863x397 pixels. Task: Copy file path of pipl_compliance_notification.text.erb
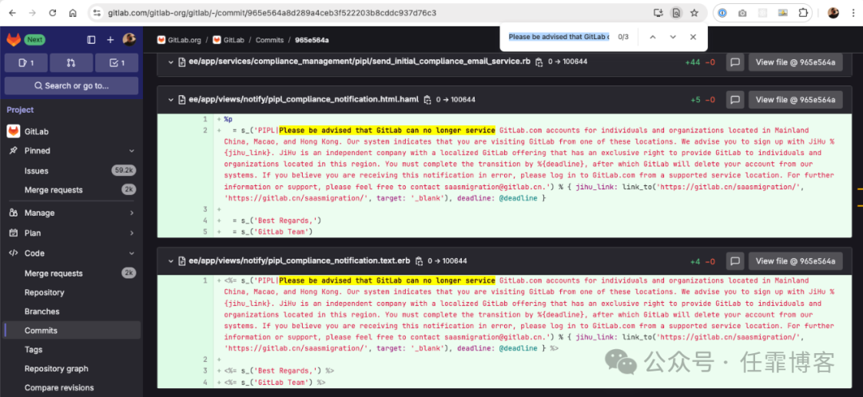[419, 260]
